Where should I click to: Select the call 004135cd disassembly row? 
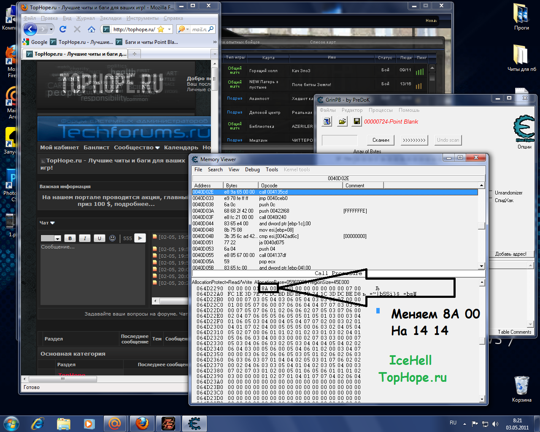point(335,192)
